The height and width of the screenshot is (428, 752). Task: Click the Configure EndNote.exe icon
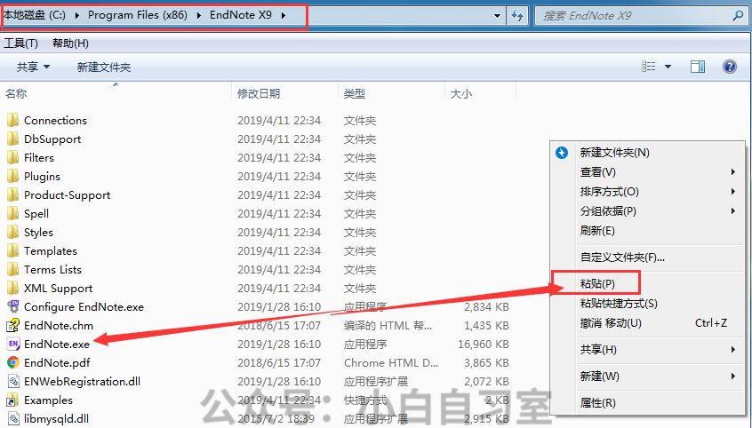pos(12,306)
